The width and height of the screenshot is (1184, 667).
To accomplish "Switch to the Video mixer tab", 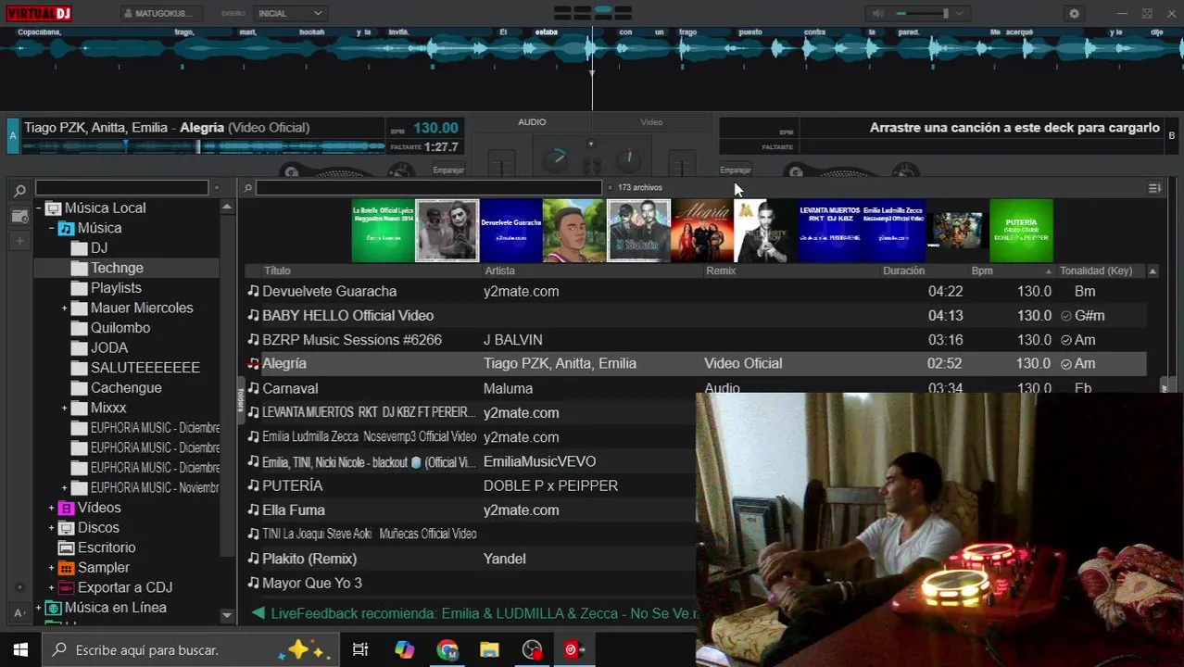I will tap(651, 122).
